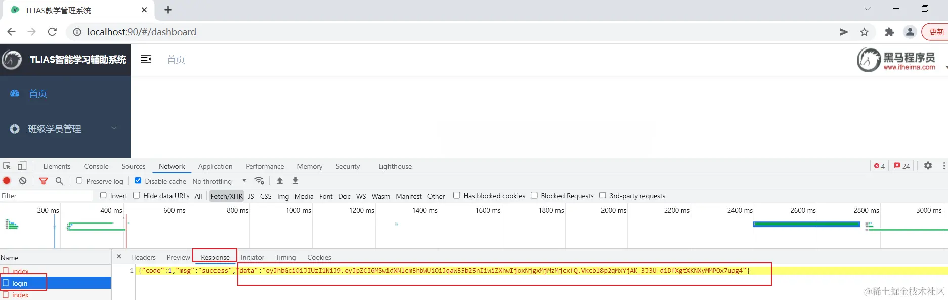Enable Preserve log checkbox
This screenshot has width=948, height=300.
79,181
